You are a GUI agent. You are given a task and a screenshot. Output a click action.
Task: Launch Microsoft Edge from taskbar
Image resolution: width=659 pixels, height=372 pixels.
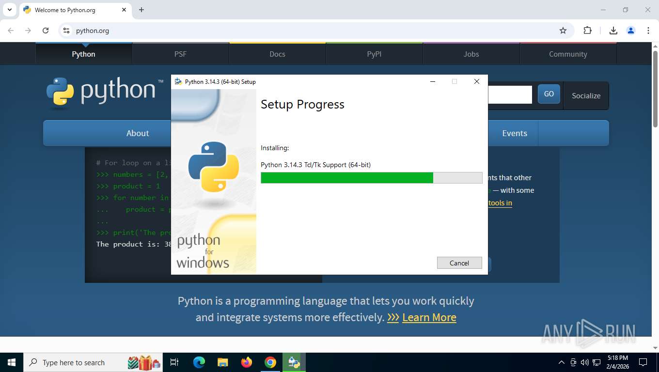point(199,362)
